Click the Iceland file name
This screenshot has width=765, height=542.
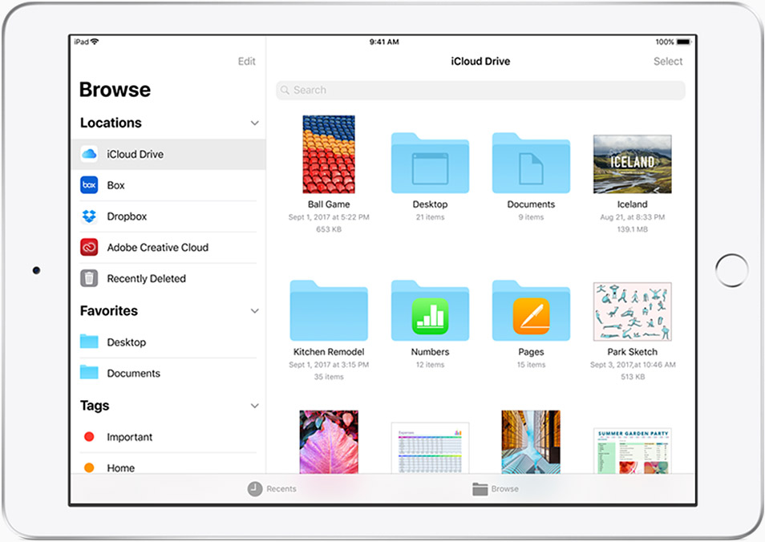tap(633, 204)
